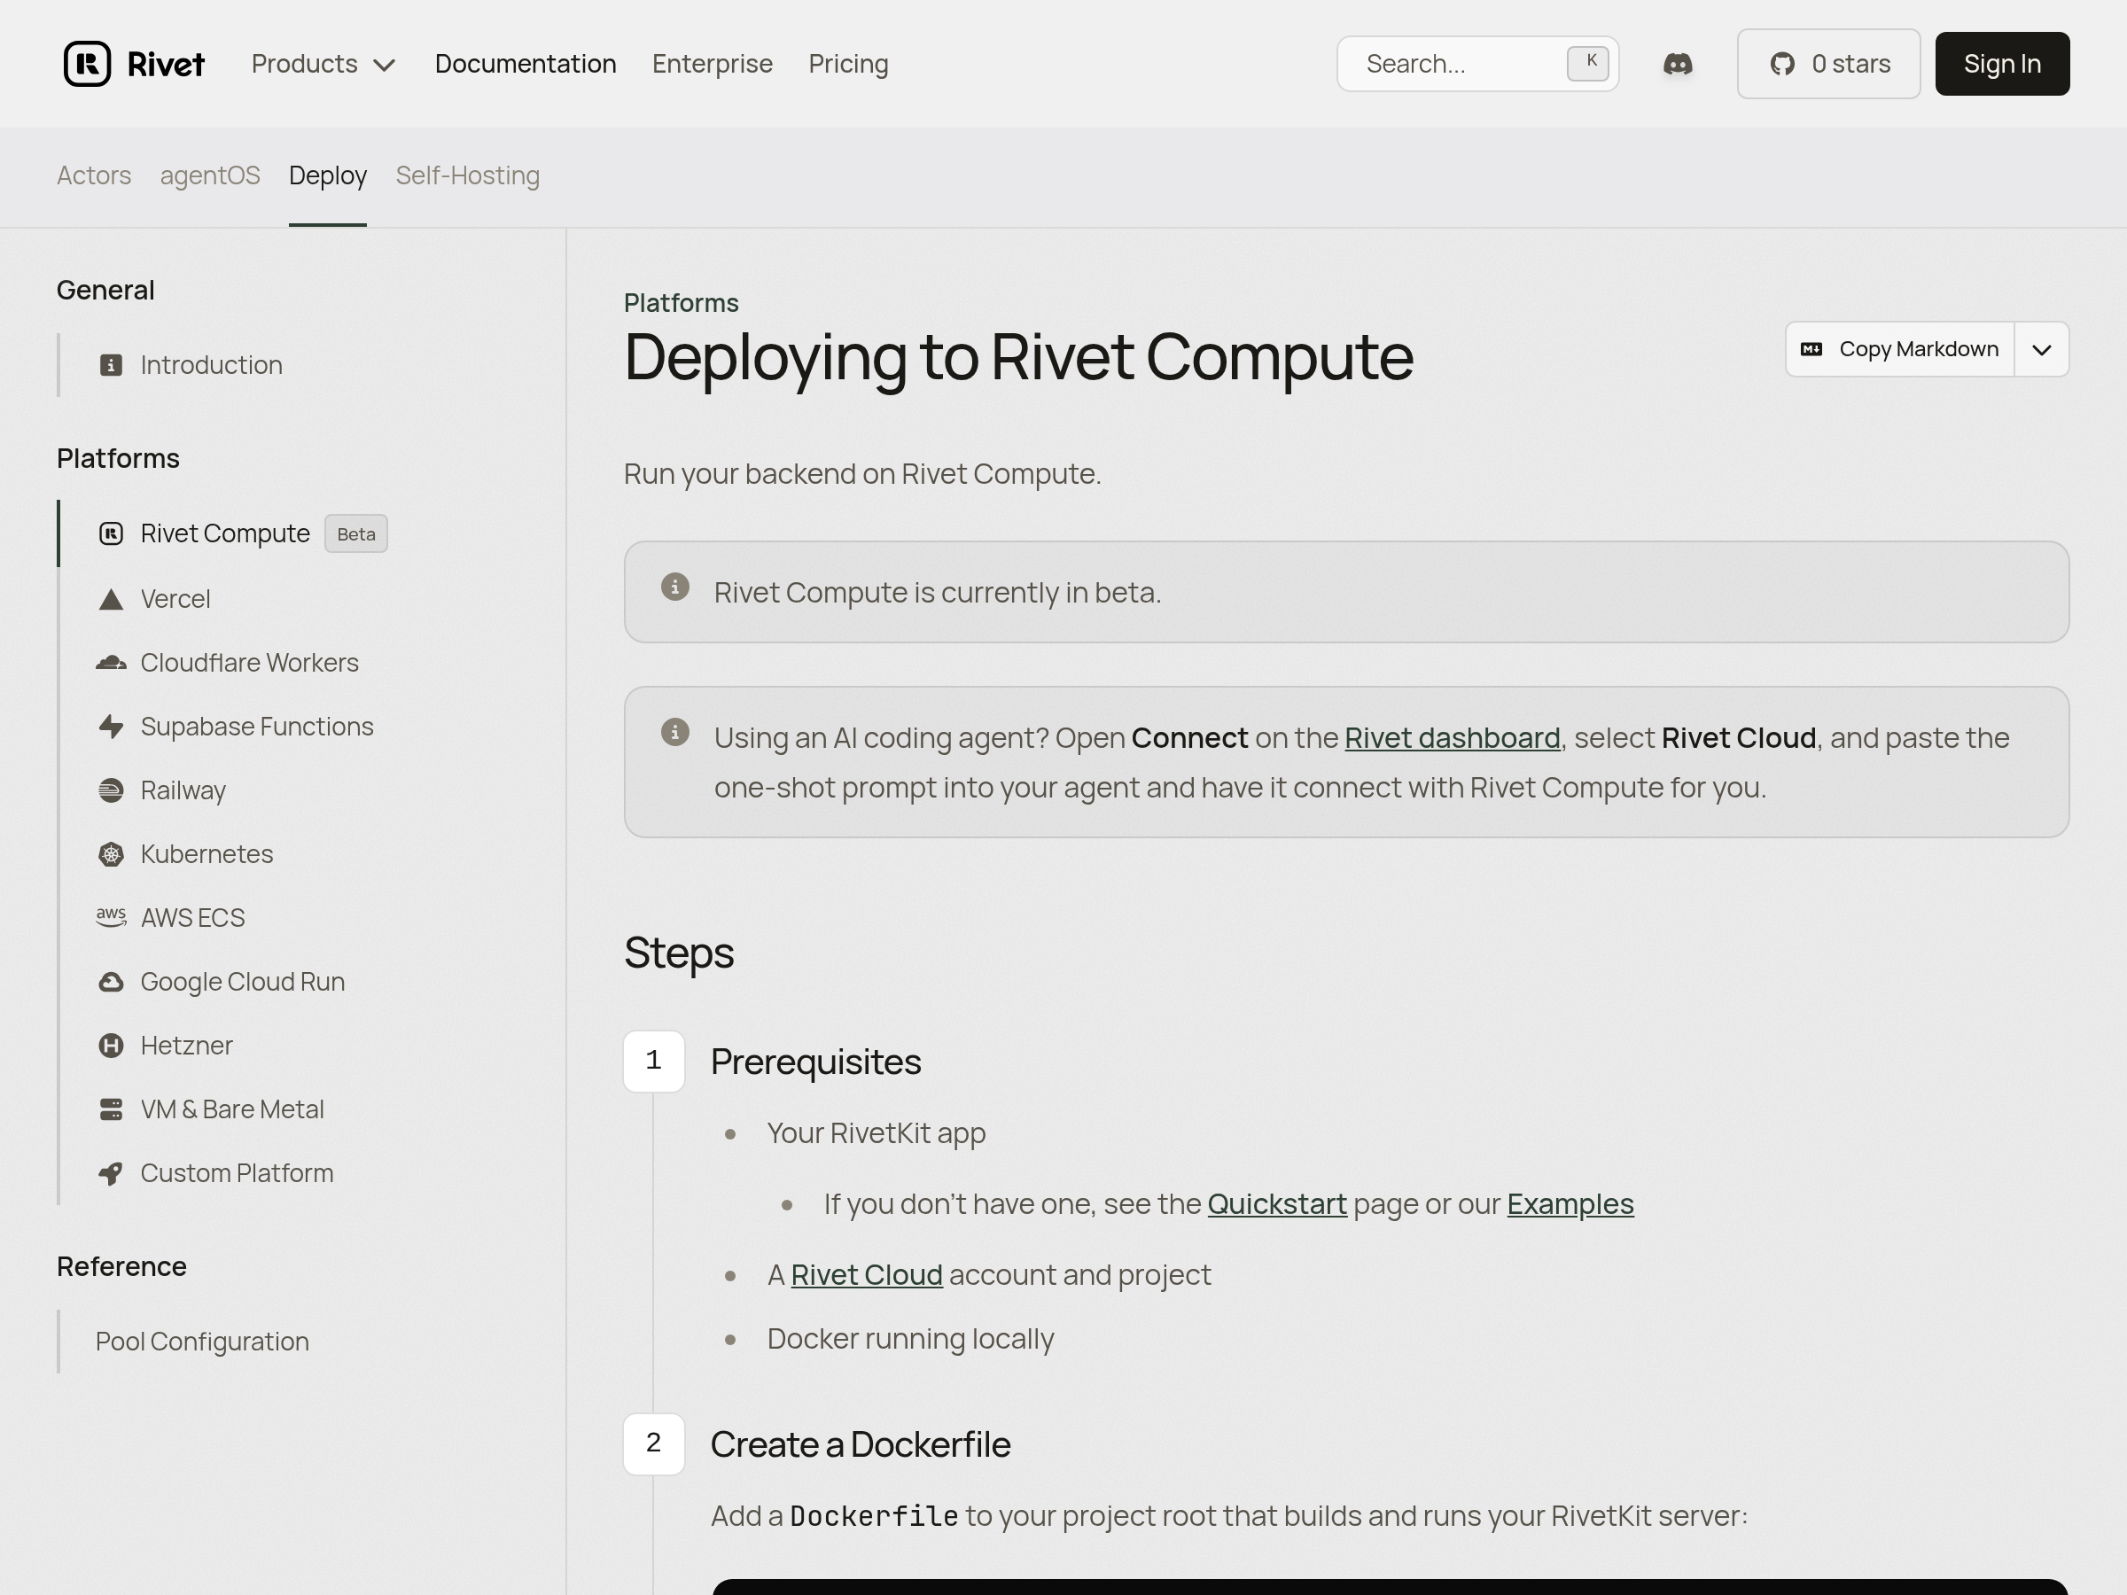Click the Copy Markdown button

[1900, 349]
